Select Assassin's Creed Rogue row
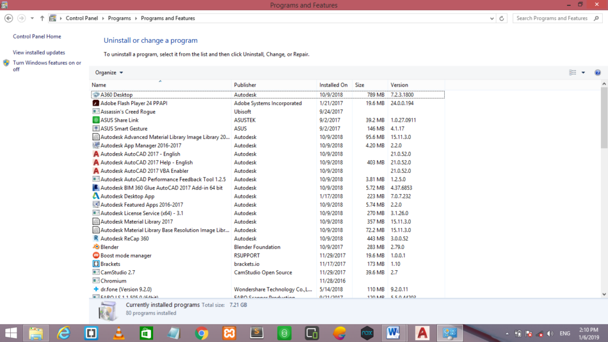Viewport: 608px width, 342px height. (268, 112)
